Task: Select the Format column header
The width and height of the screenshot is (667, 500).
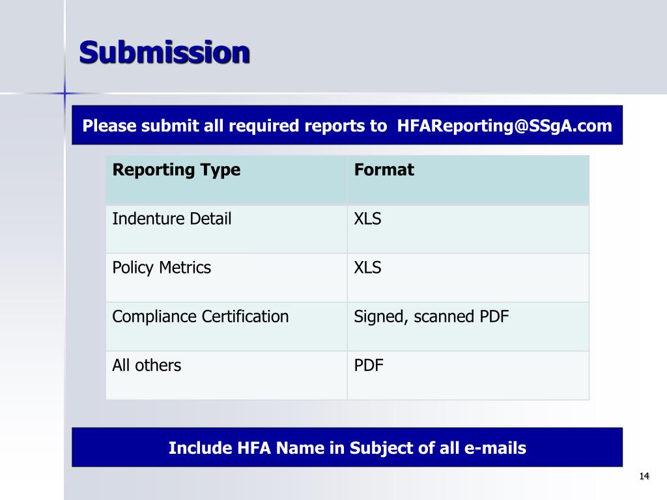Action: (x=468, y=180)
